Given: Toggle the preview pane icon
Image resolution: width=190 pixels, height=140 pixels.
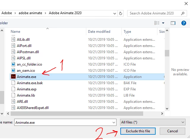Looking at the screenshot, I should (173, 23).
